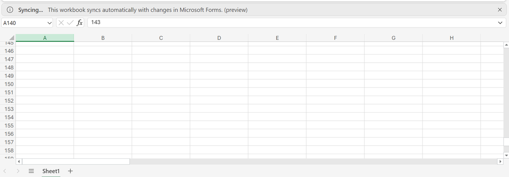Image resolution: width=509 pixels, height=177 pixels.
Task: Select row 149 header
Action: coord(8,75)
